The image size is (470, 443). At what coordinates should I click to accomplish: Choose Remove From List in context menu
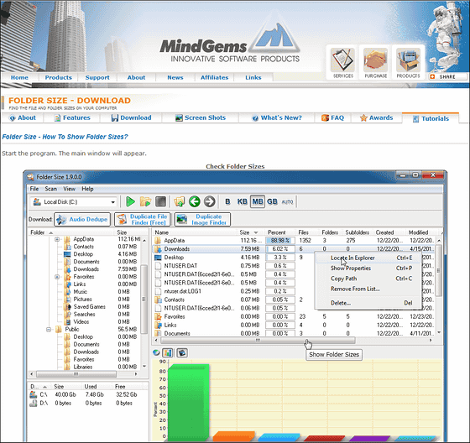368,289
